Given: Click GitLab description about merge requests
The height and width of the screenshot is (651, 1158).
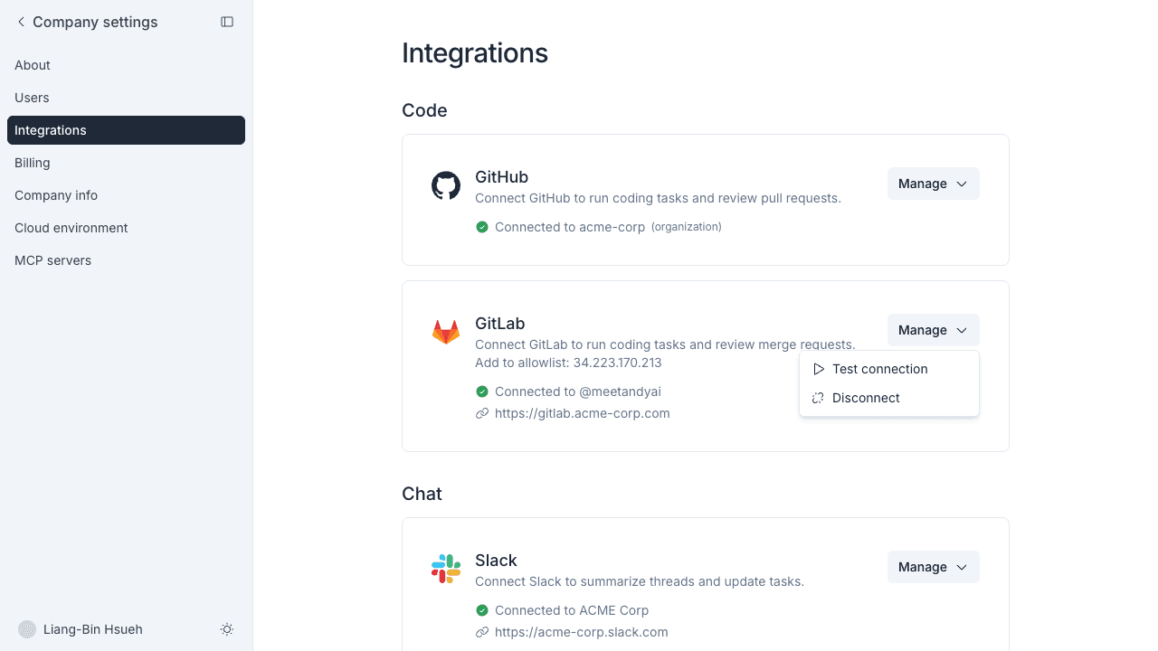Looking at the screenshot, I should 665,344.
